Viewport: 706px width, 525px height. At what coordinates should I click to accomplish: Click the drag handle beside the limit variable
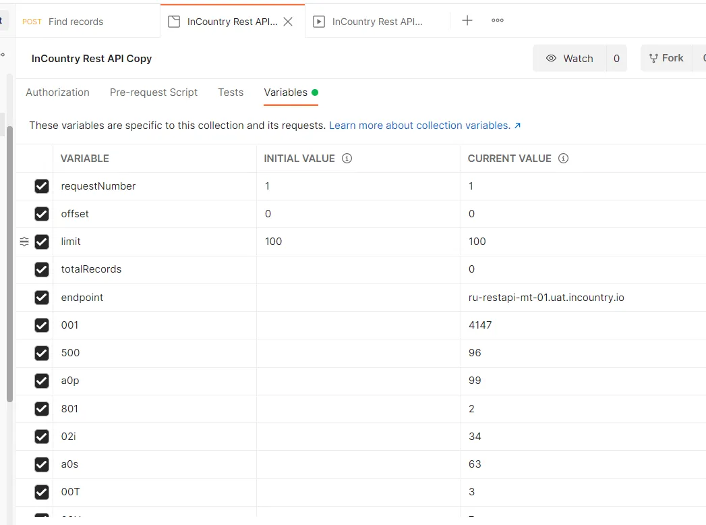(25, 242)
